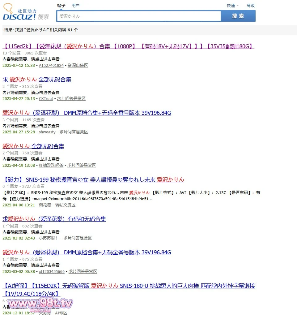
Task: Go to the AI专区 forum section
Action: point(61,313)
